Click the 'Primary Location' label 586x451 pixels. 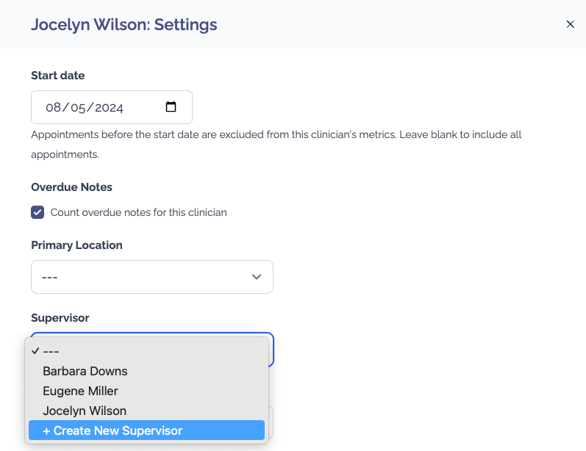tap(76, 245)
